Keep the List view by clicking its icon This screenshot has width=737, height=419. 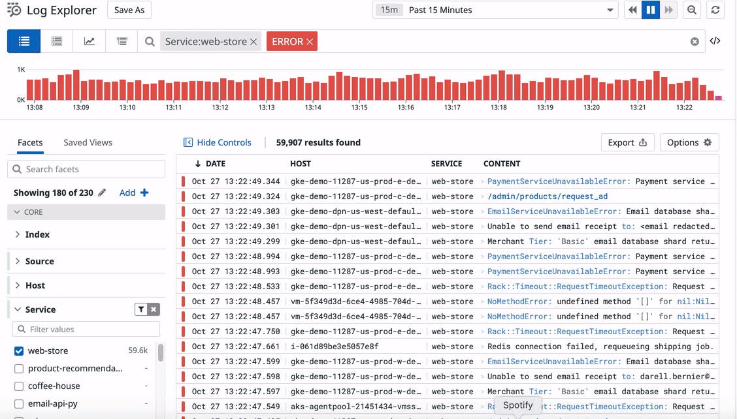pyautogui.click(x=24, y=40)
